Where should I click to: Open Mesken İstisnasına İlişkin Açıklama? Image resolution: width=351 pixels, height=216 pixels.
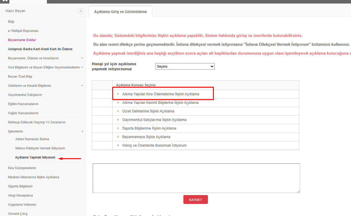33,177
